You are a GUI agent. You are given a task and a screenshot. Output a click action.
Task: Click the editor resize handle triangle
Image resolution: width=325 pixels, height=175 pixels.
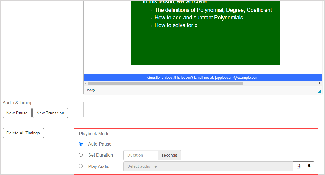[319, 91]
